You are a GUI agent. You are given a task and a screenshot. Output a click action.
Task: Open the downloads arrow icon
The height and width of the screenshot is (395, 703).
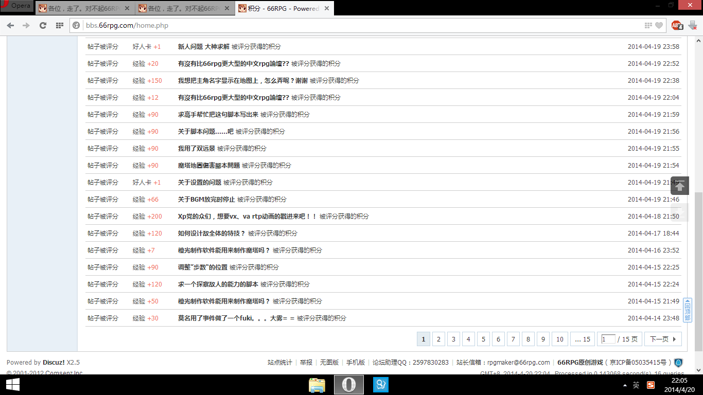(x=693, y=25)
